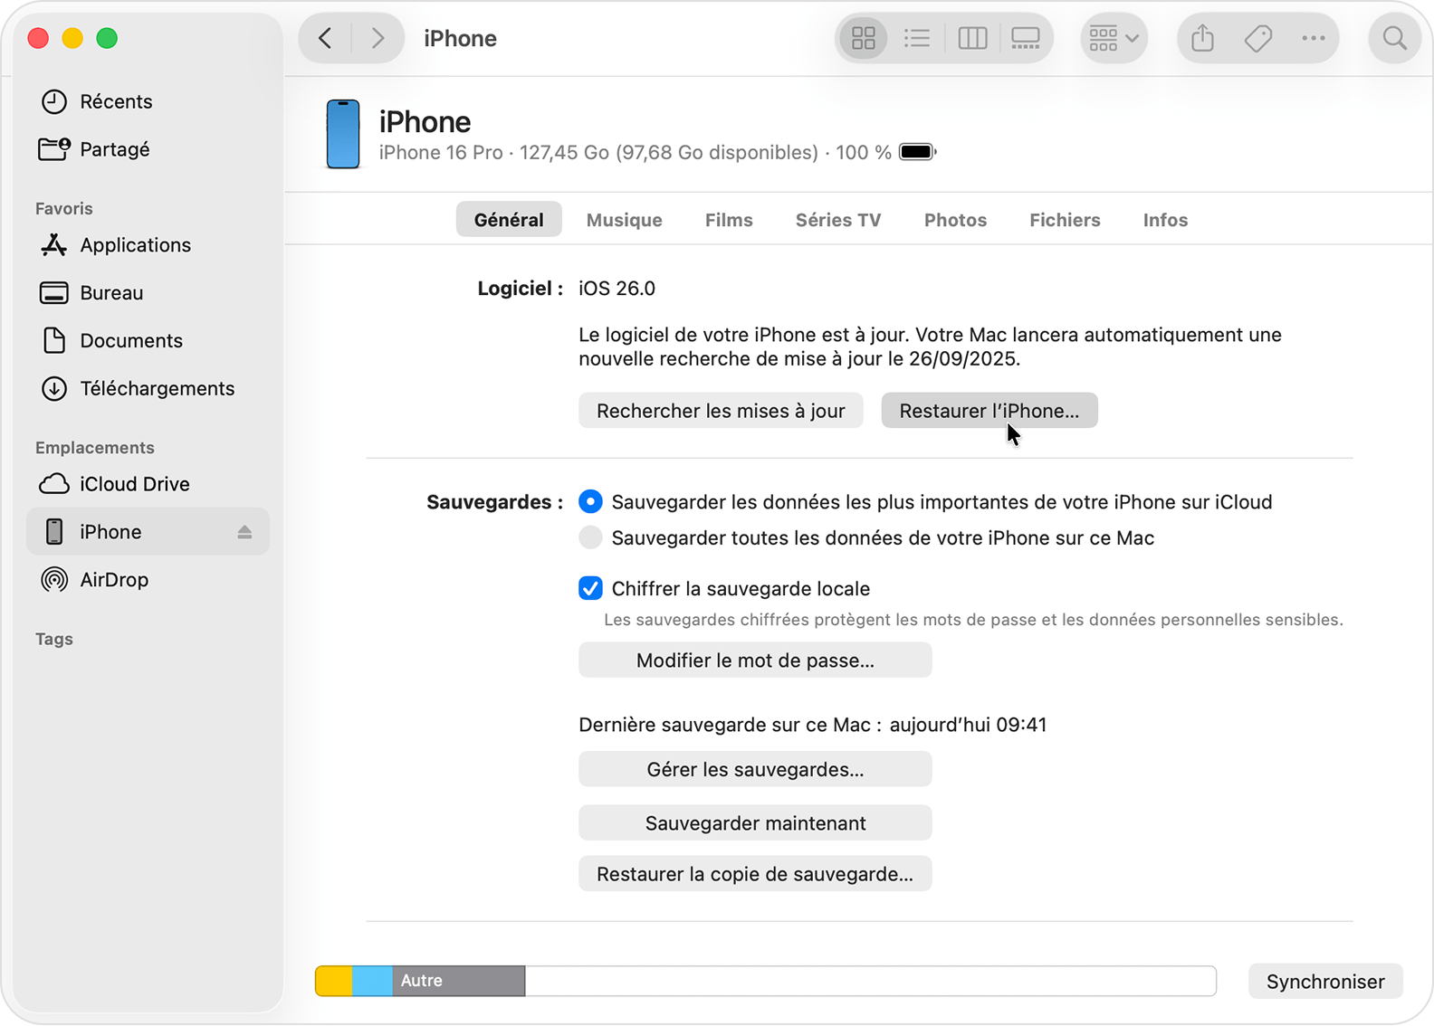Click the Share toolbar icon
The image size is (1434, 1026).
click(1202, 38)
